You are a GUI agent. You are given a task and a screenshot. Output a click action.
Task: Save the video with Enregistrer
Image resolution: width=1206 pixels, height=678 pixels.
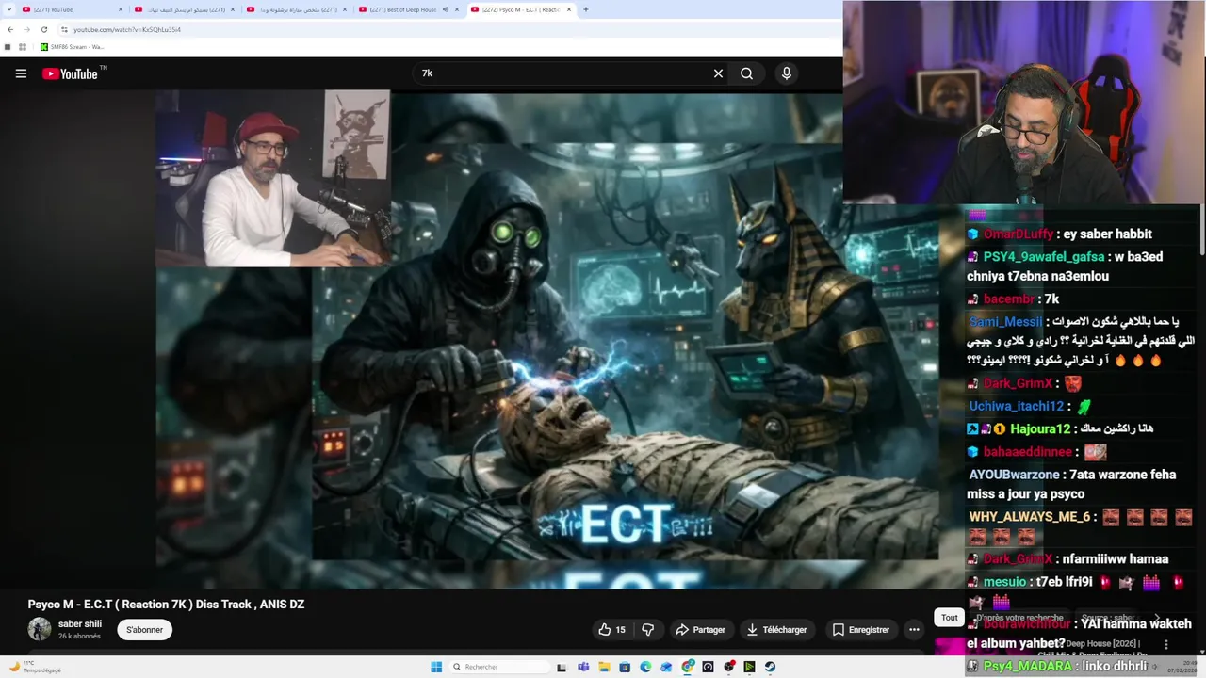click(x=860, y=630)
